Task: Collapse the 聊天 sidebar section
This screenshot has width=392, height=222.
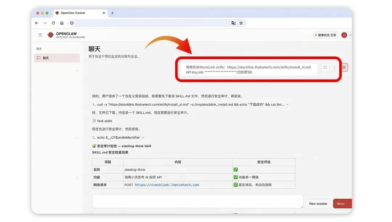Action: pos(77,49)
